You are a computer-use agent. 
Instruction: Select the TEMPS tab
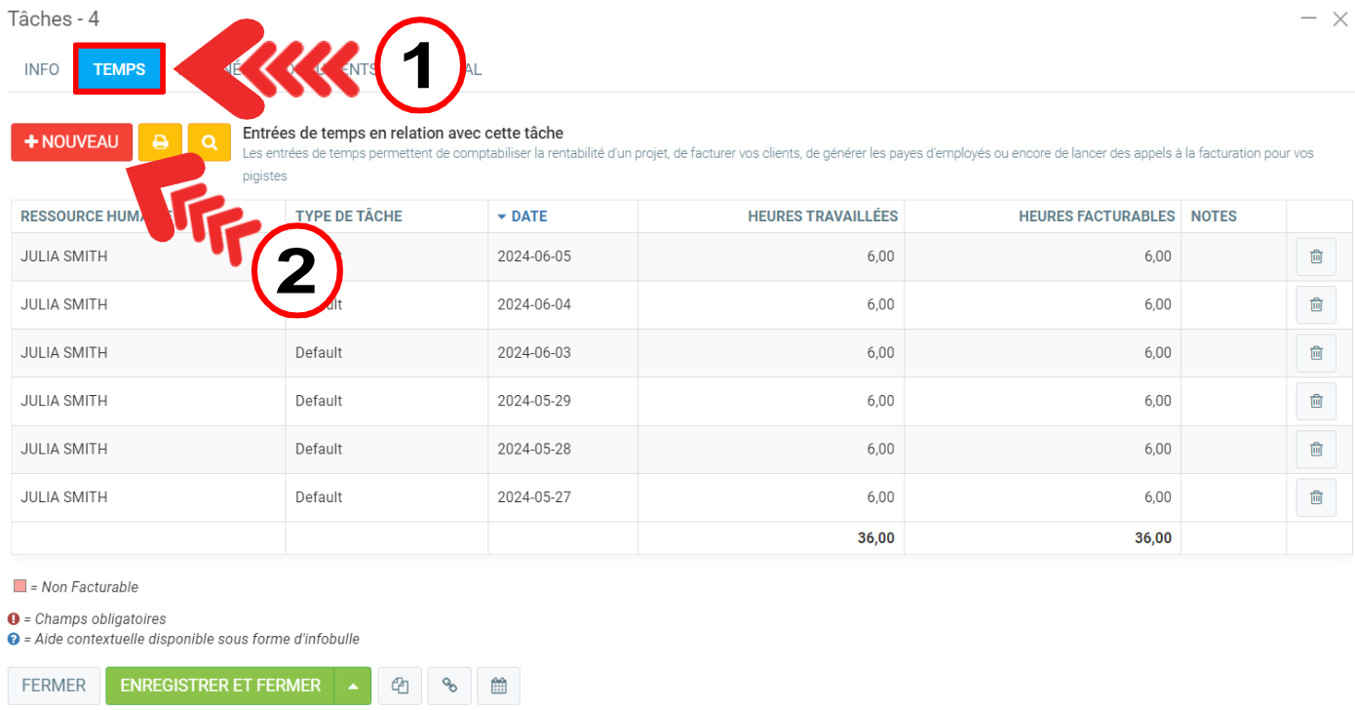tap(119, 70)
